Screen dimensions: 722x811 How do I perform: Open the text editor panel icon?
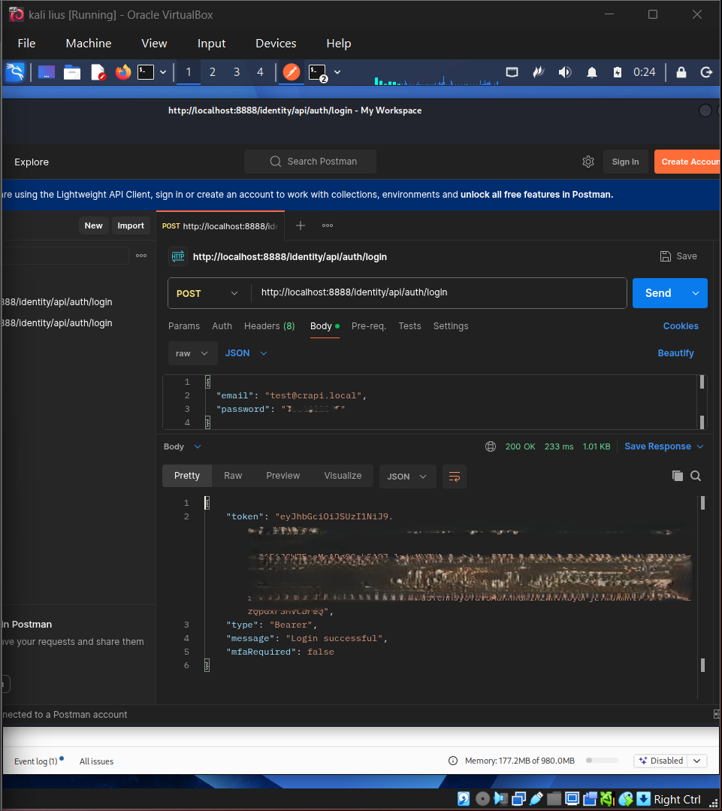click(98, 72)
